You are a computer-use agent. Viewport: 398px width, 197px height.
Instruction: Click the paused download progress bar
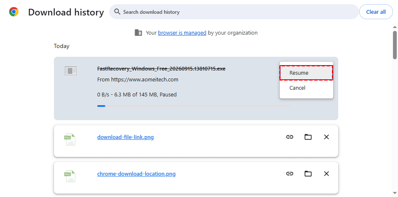pos(194,106)
